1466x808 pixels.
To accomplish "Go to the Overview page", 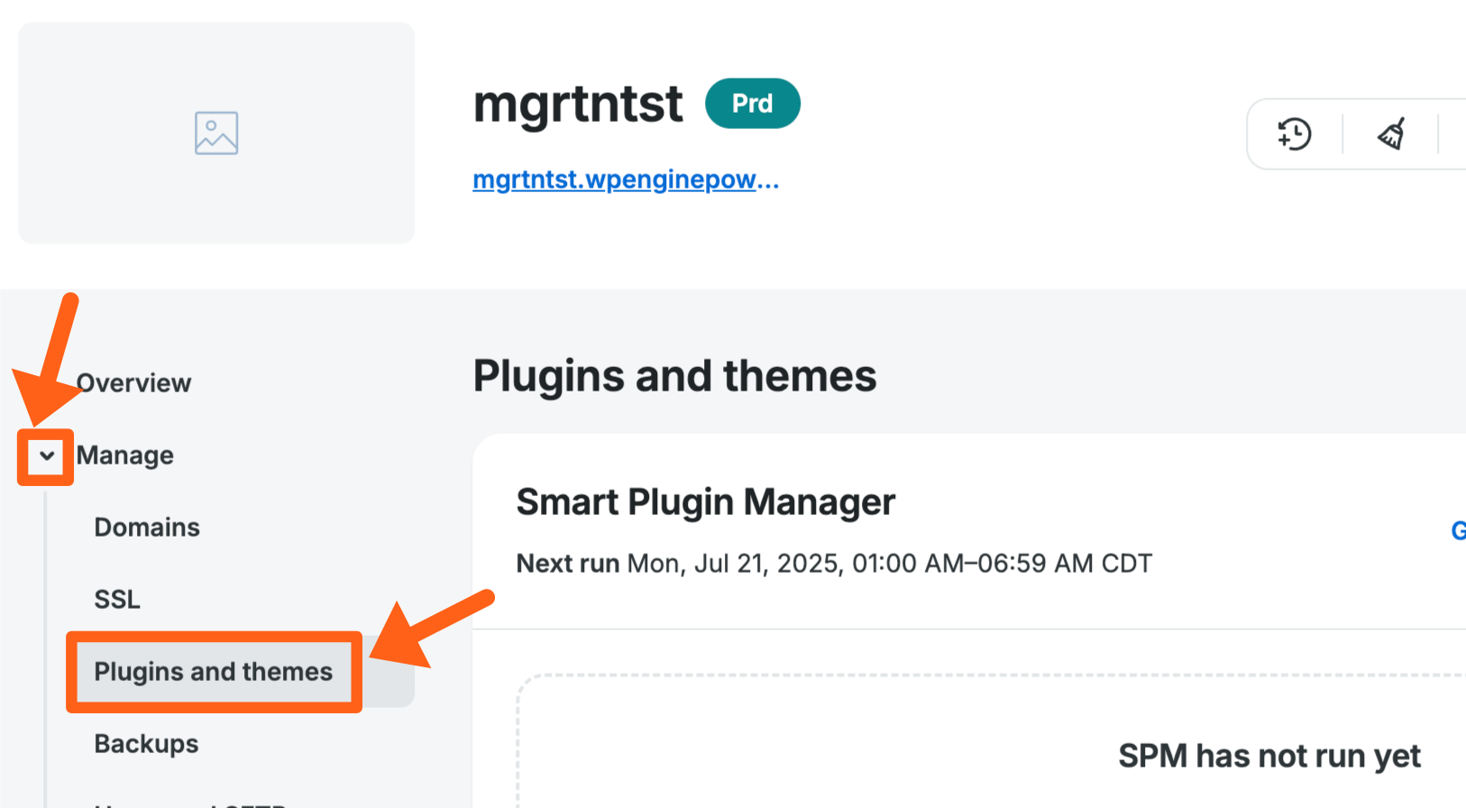I will tap(133, 383).
